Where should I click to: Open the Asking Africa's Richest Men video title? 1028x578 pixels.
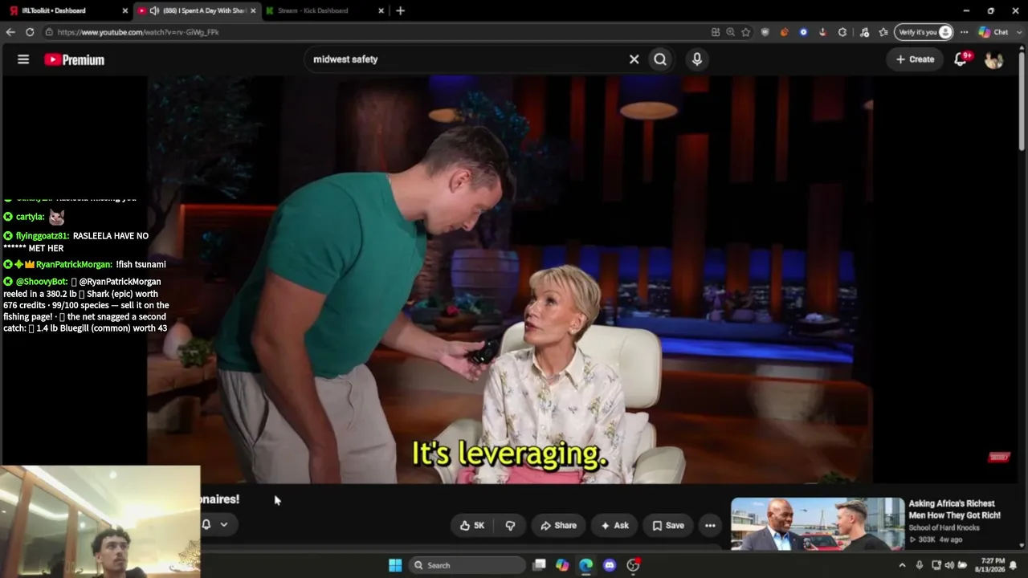954,509
